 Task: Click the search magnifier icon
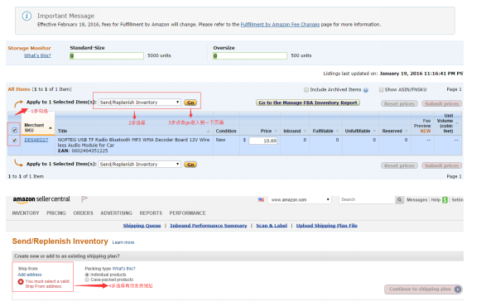(x=400, y=200)
